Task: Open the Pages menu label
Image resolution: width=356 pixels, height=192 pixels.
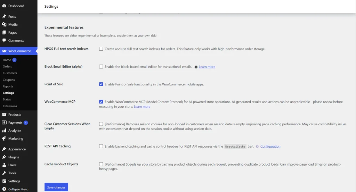Action: 13,32
